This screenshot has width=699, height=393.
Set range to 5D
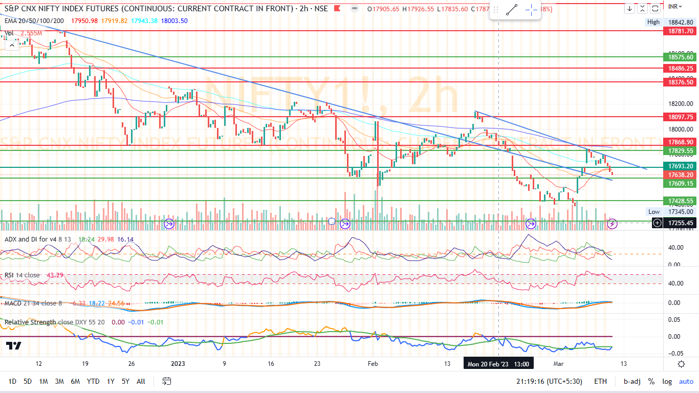click(x=28, y=381)
